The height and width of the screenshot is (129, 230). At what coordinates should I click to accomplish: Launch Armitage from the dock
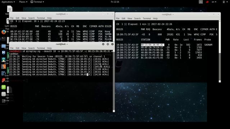pyautogui.click(x=4, y=59)
